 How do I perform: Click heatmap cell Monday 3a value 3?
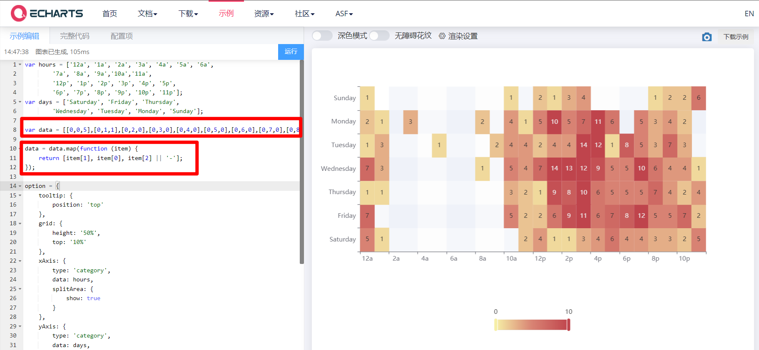point(411,122)
